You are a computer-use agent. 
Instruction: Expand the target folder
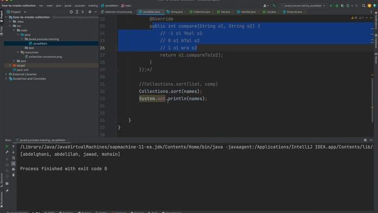pos(10,66)
